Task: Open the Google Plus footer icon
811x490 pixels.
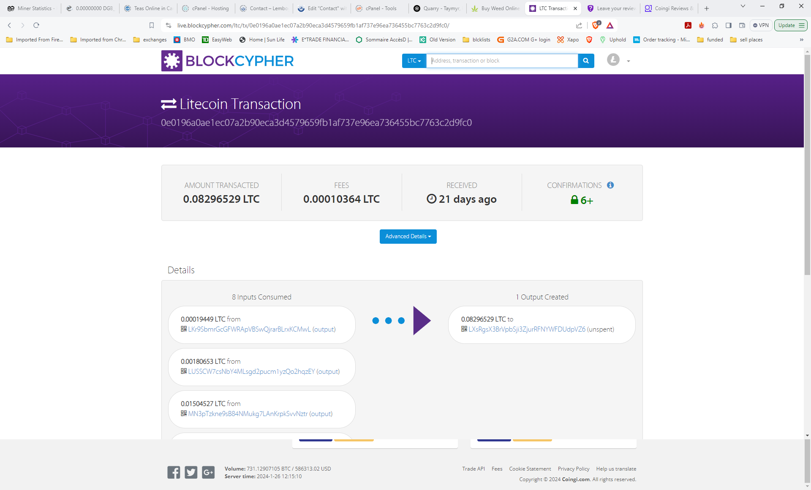Action: point(208,472)
